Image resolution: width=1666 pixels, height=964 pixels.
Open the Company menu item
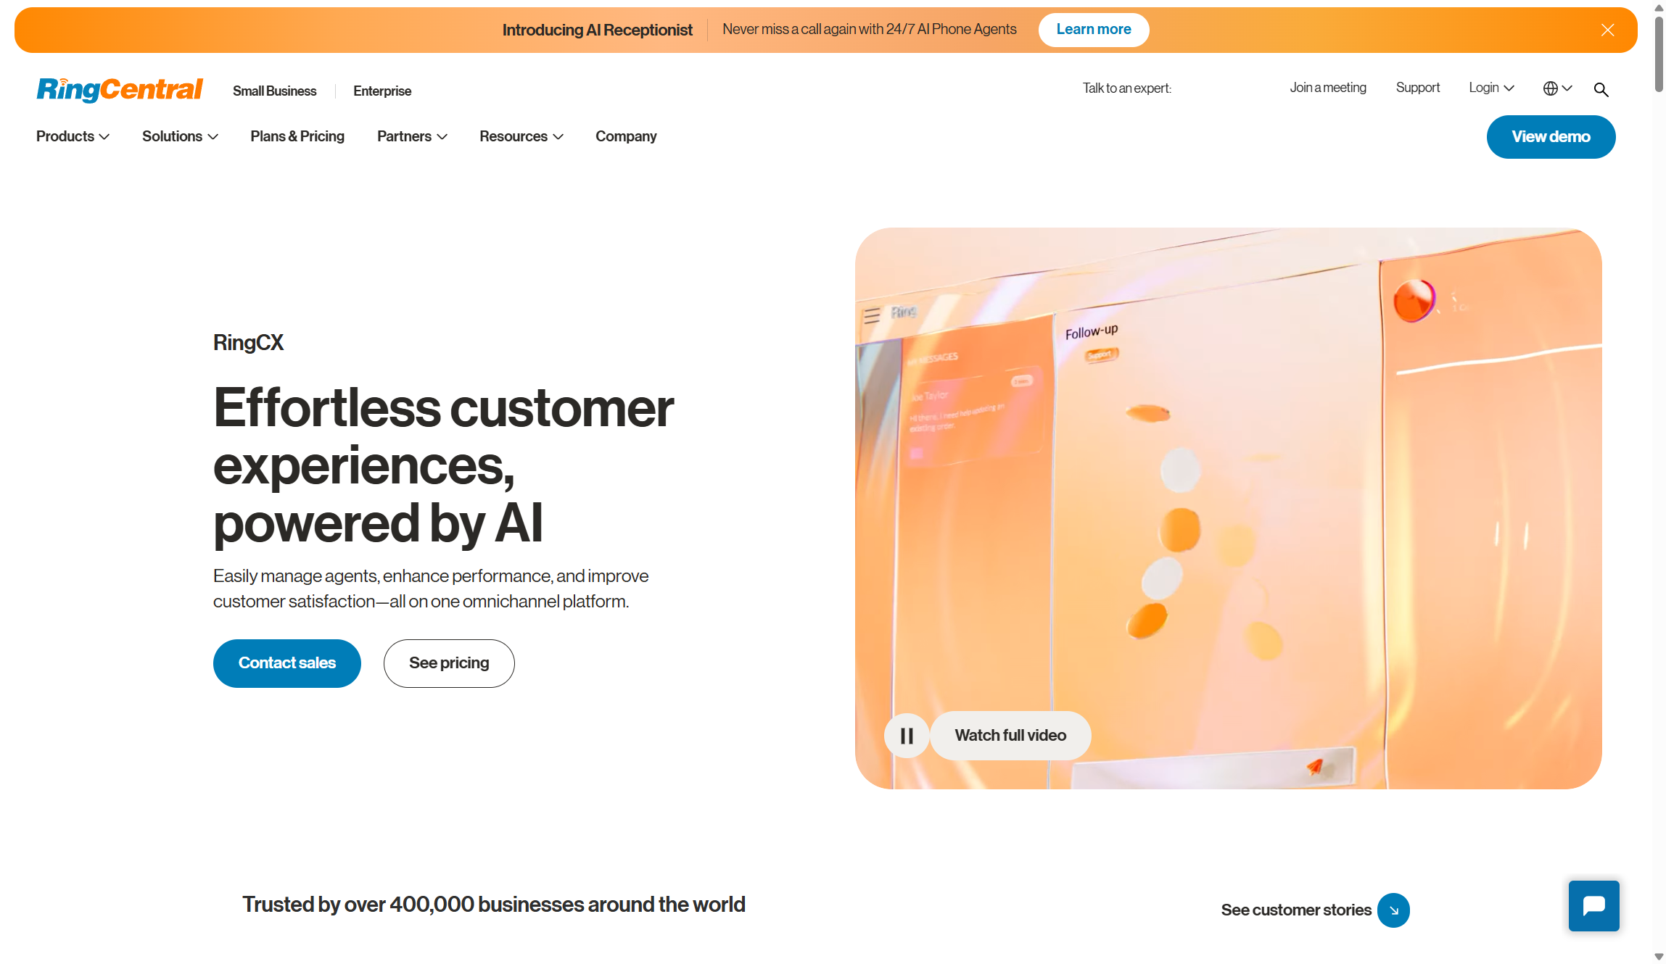tap(626, 136)
